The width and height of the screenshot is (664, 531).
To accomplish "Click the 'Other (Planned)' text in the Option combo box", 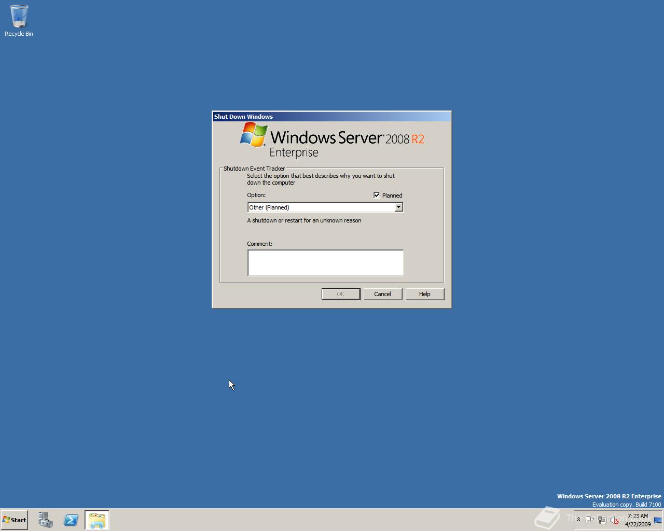I will 269,207.
